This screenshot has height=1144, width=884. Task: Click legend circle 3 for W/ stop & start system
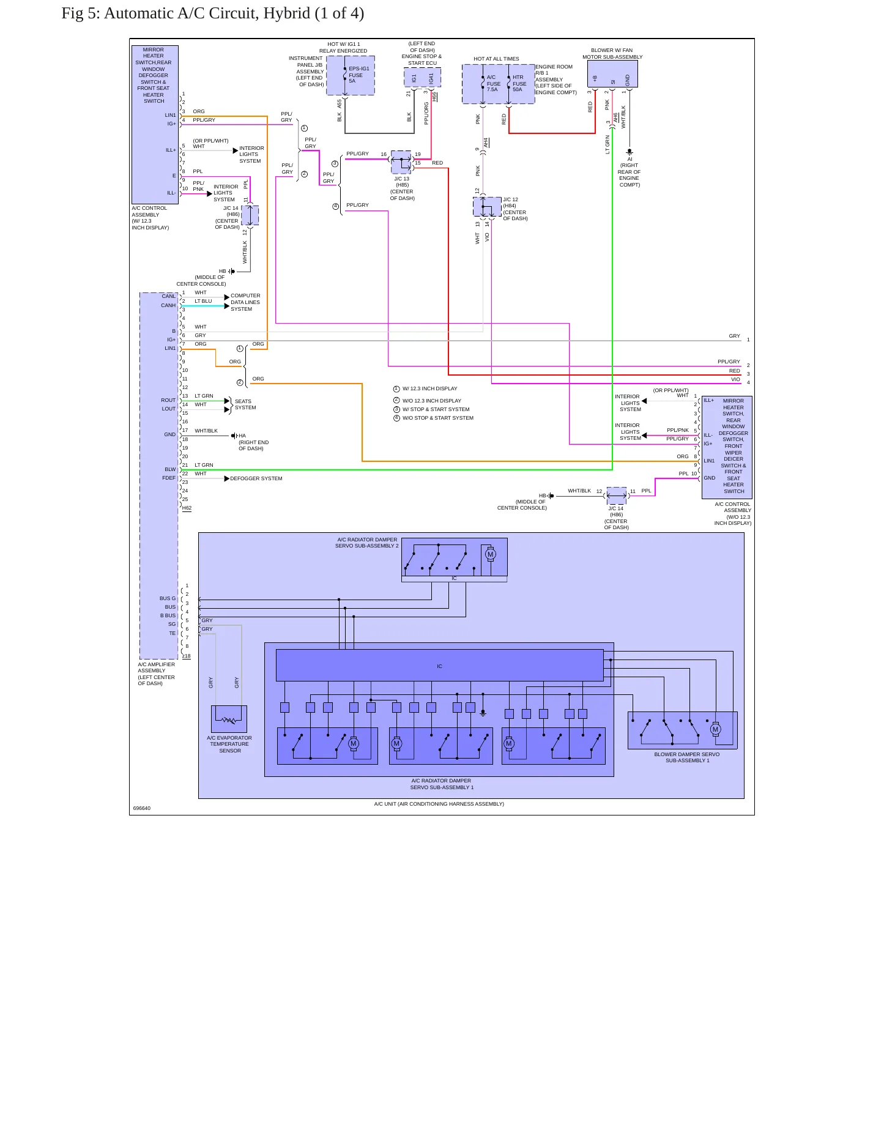pyautogui.click(x=396, y=409)
